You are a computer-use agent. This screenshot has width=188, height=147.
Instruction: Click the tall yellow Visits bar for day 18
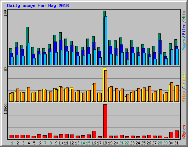[104, 85]
